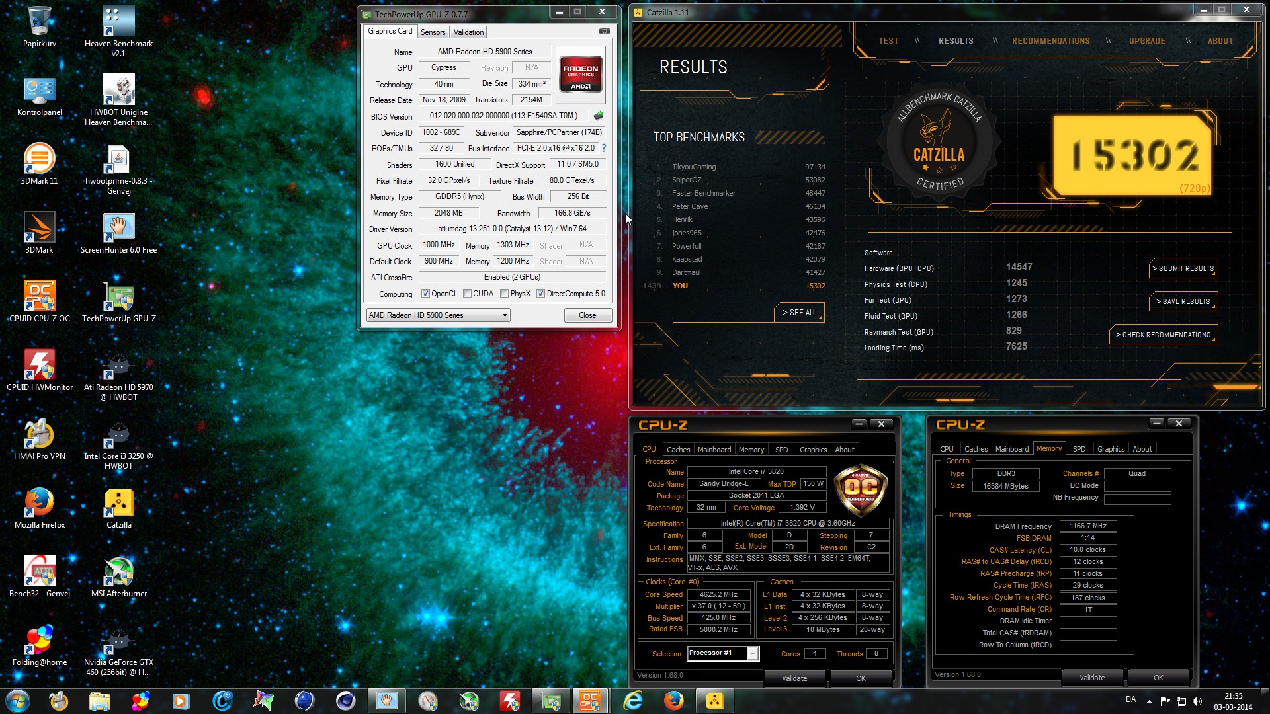Screen dimensions: 1270x714
Task: Open the TEST tab in Catzilla
Action: click(888, 41)
